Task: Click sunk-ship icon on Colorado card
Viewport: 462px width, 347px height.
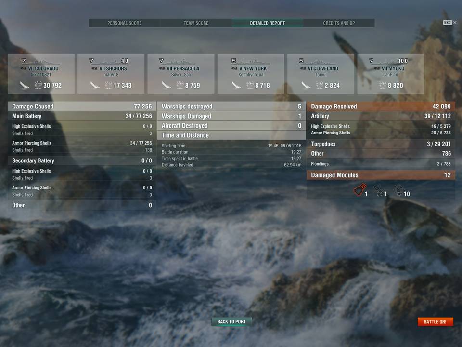Action: coord(24,85)
